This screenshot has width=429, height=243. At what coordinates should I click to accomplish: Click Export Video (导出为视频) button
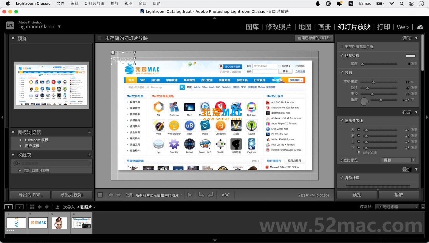click(72, 195)
